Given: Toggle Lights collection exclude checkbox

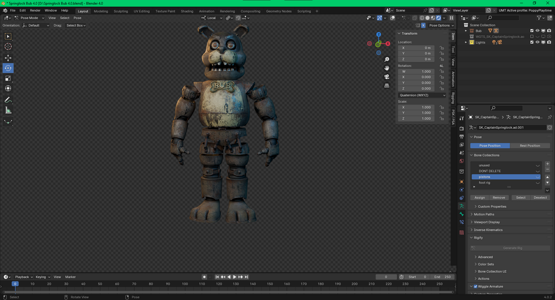Looking at the screenshot, I should (532, 42).
